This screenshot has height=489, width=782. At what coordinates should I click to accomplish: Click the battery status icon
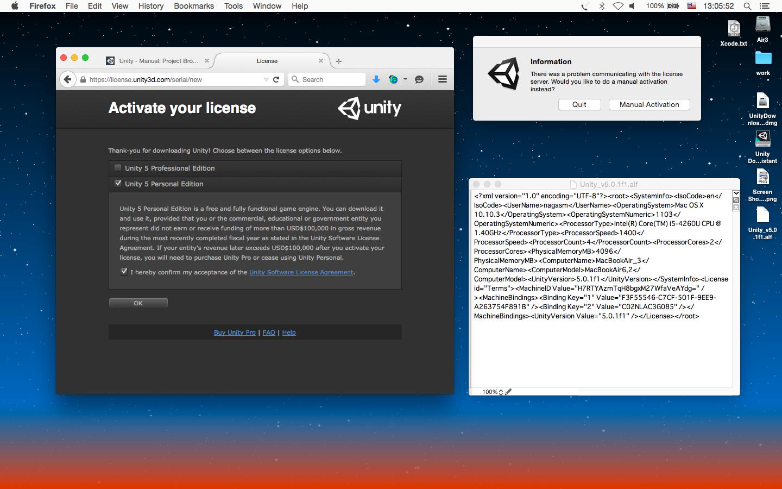[x=673, y=6]
